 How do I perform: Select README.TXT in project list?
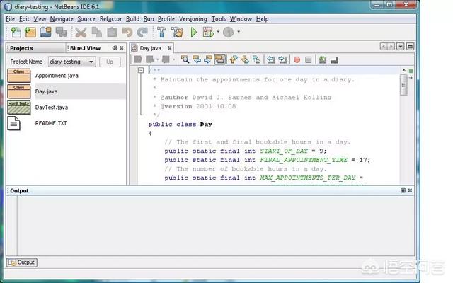click(51, 123)
